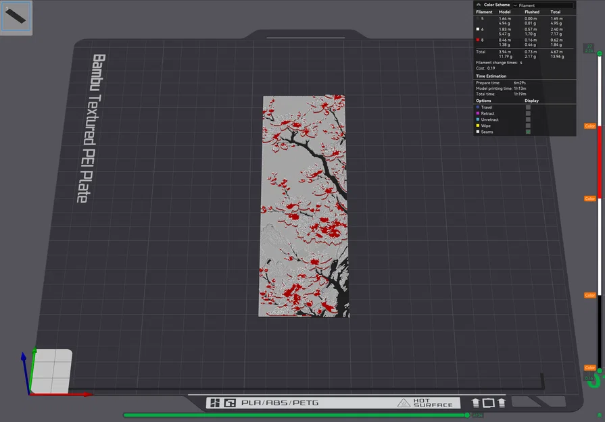The height and width of the screenshot is (422, 605).
Task: Click the square plate icon on bottom bar
Action: point(489,402)
